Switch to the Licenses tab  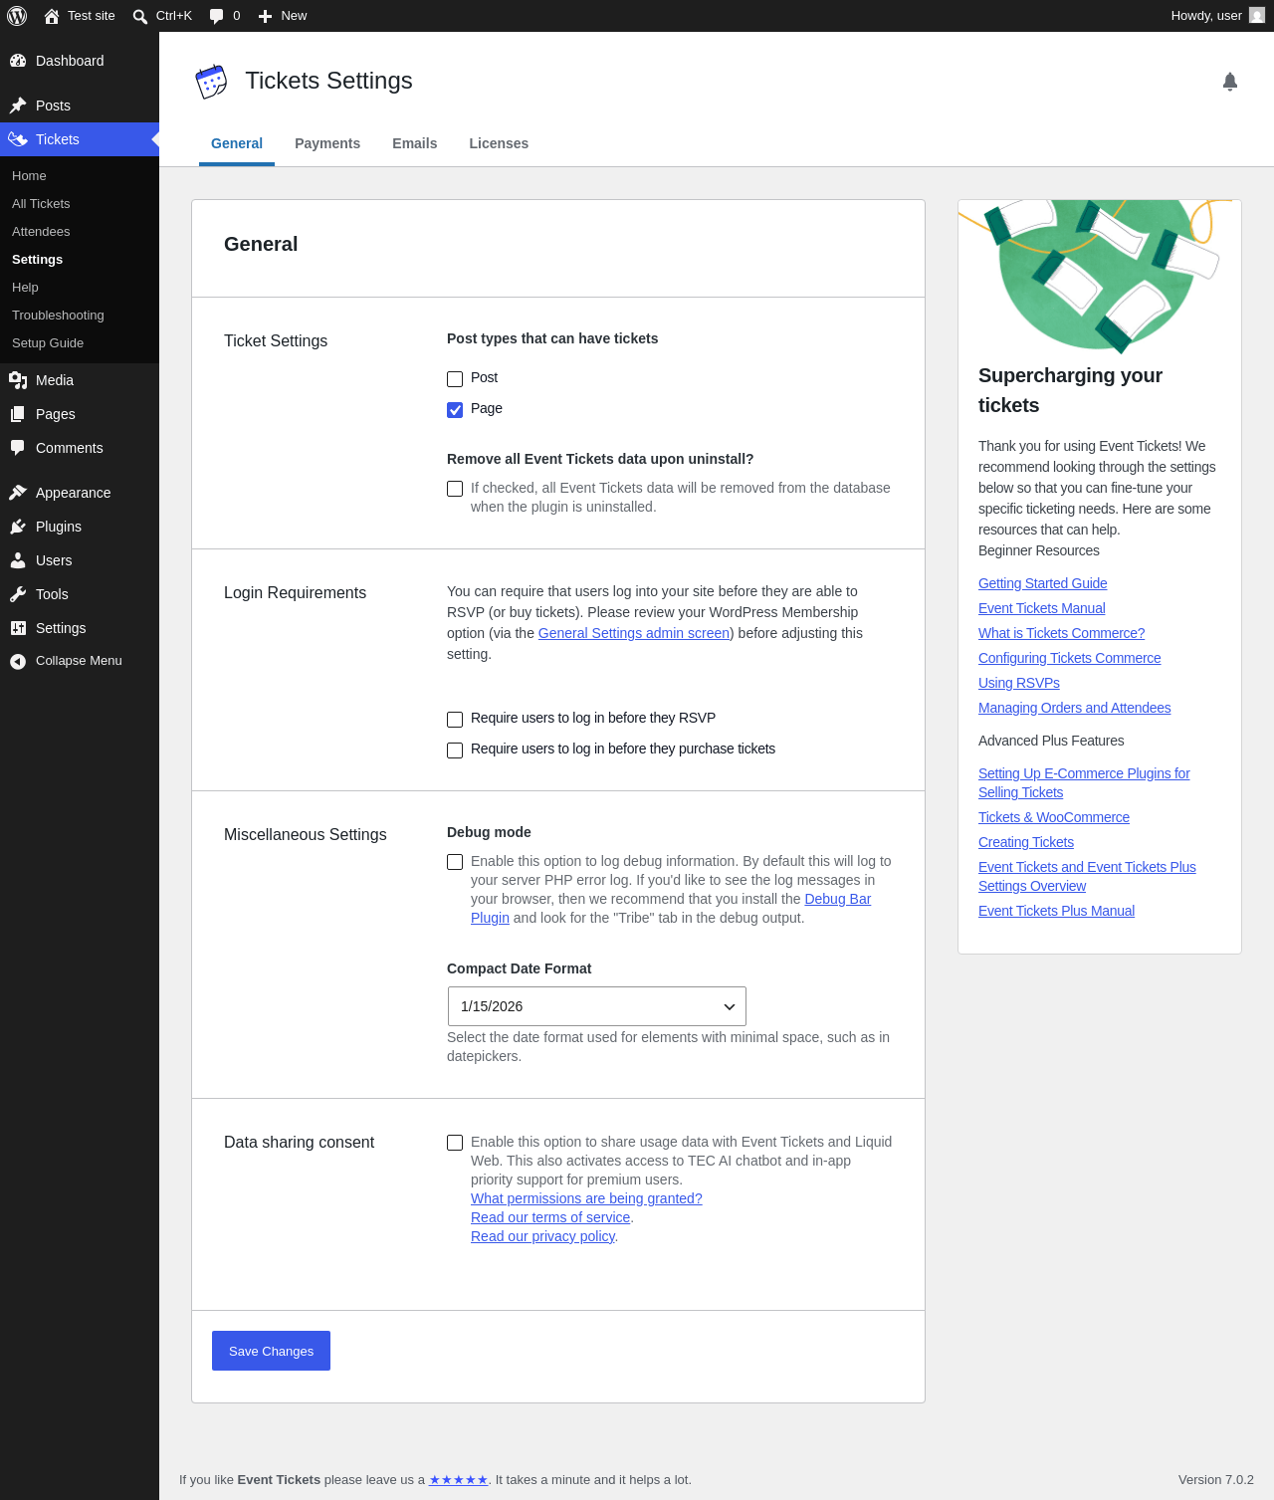pyautogui.click(x=499, y=143)
